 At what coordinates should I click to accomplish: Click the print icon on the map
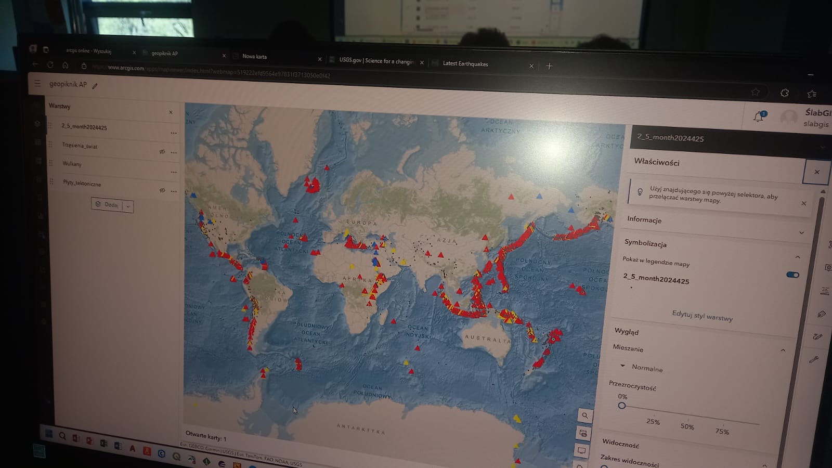(583, 433)
